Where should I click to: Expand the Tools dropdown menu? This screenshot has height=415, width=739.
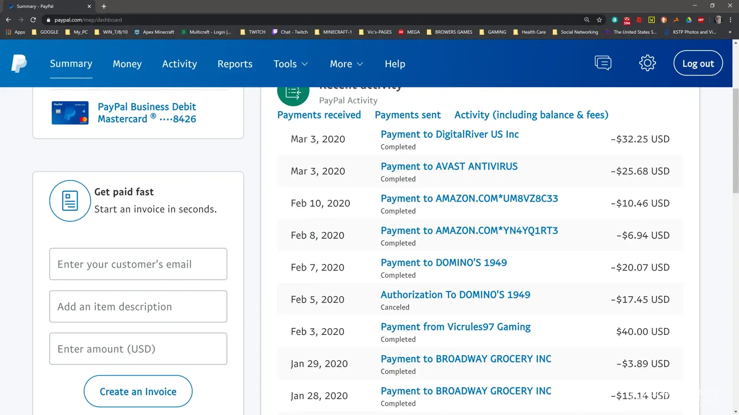coord(290,64)
